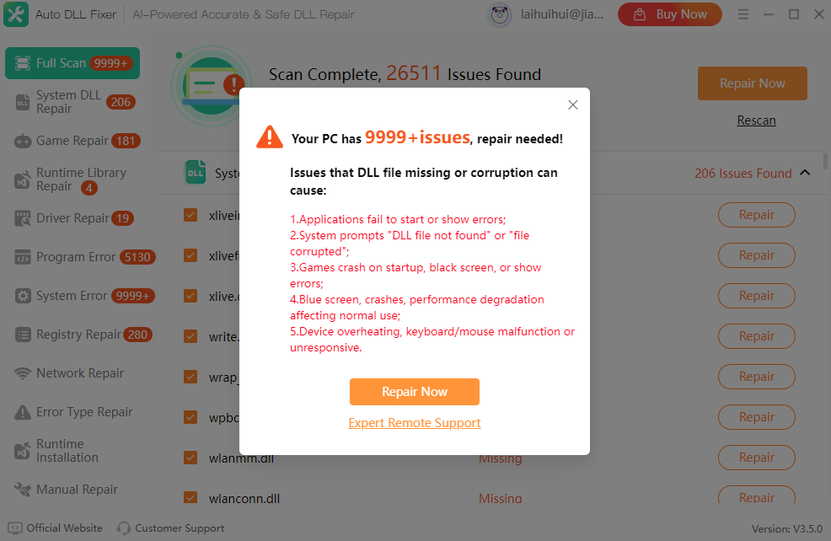Image resolution: width=831 pixels, height=541 pixels.
Task: Uncheck the first xlive row checkbox
Action: click(x=190, y=215)
